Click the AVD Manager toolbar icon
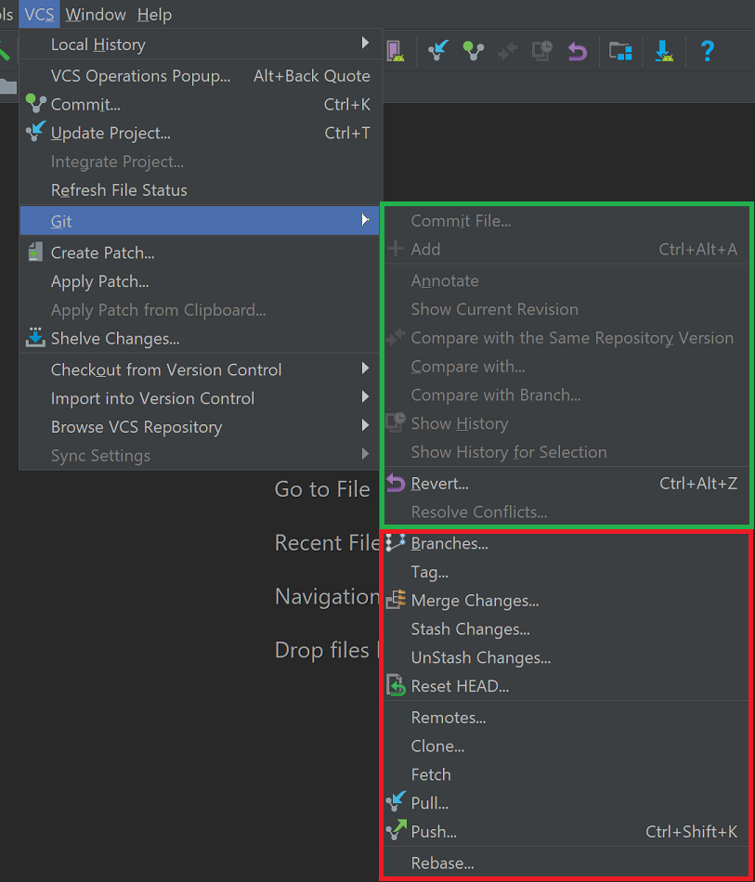The image size is (755, 882). pyautogui.click(x=396, y=51)
